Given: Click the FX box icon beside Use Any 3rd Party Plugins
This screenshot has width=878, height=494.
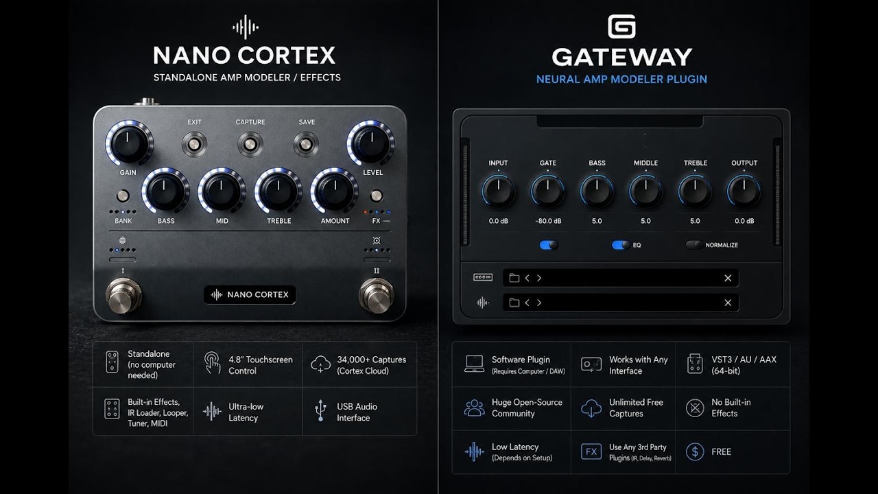Looking at the screenshot, I should tap(591, 451).
